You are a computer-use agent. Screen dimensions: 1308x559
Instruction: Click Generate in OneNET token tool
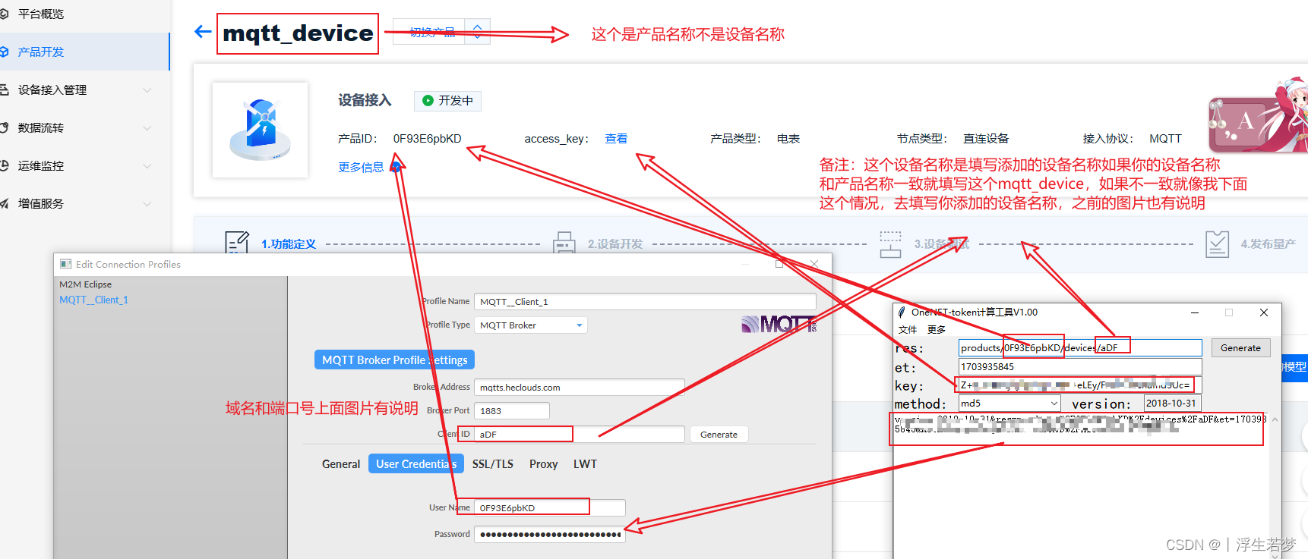(1240, 347)
